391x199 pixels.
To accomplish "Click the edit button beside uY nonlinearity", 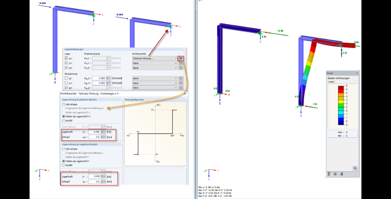I will click(x=181, y=63).
